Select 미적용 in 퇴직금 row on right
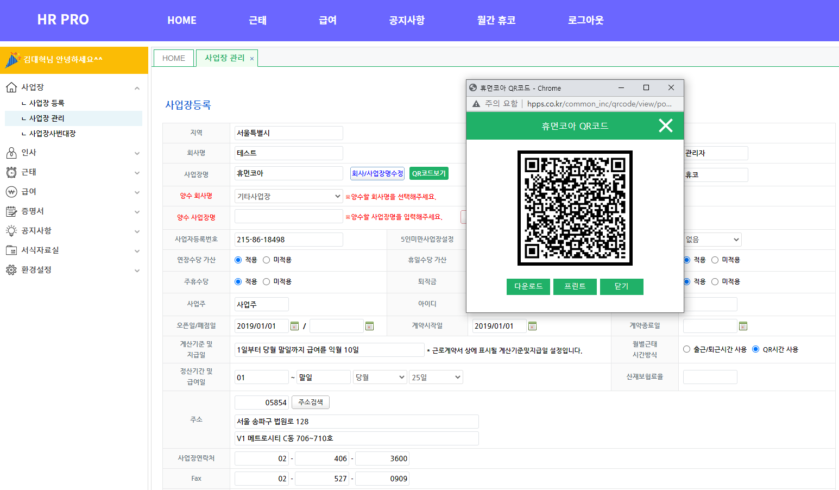 (x=715, y=281)
